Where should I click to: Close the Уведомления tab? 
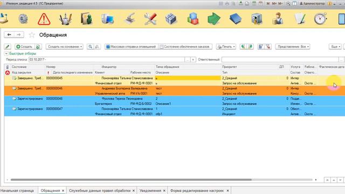click(x=164, y=191)
